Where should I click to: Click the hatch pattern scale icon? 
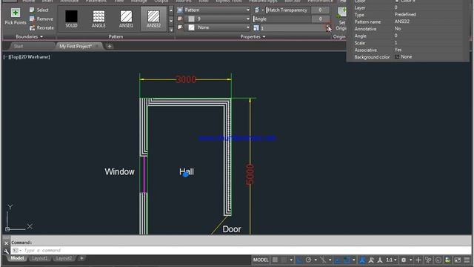click(x=256, y=28)
